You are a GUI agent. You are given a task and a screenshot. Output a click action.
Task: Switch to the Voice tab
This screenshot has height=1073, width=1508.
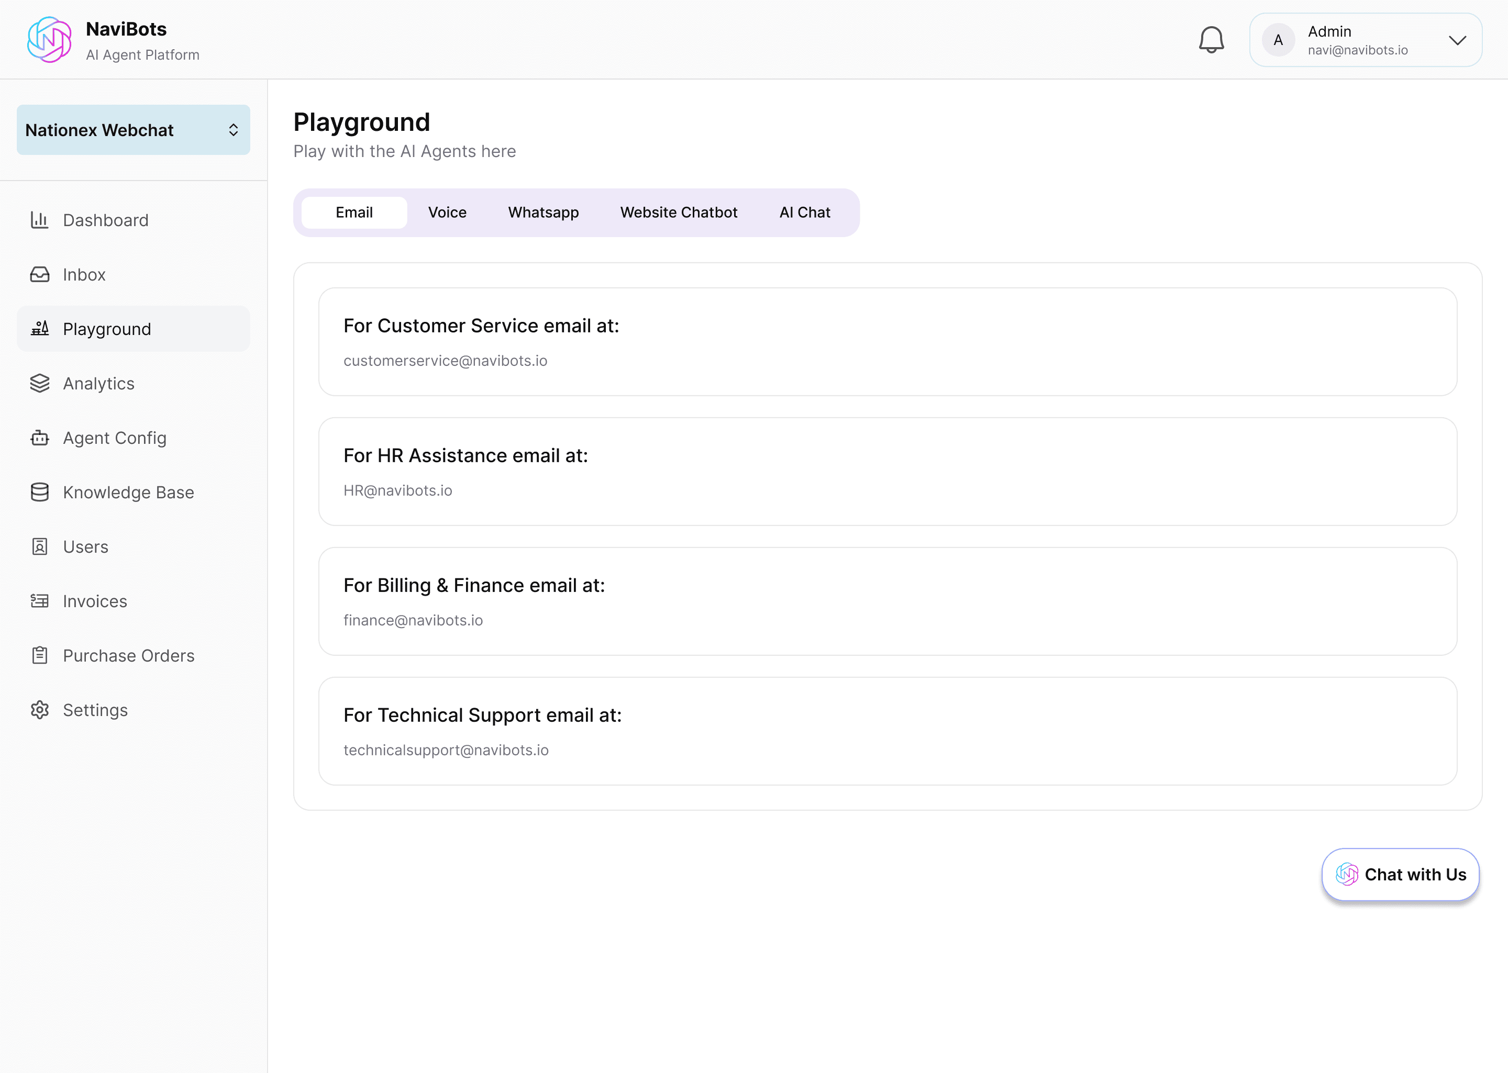tap(447, 213)
